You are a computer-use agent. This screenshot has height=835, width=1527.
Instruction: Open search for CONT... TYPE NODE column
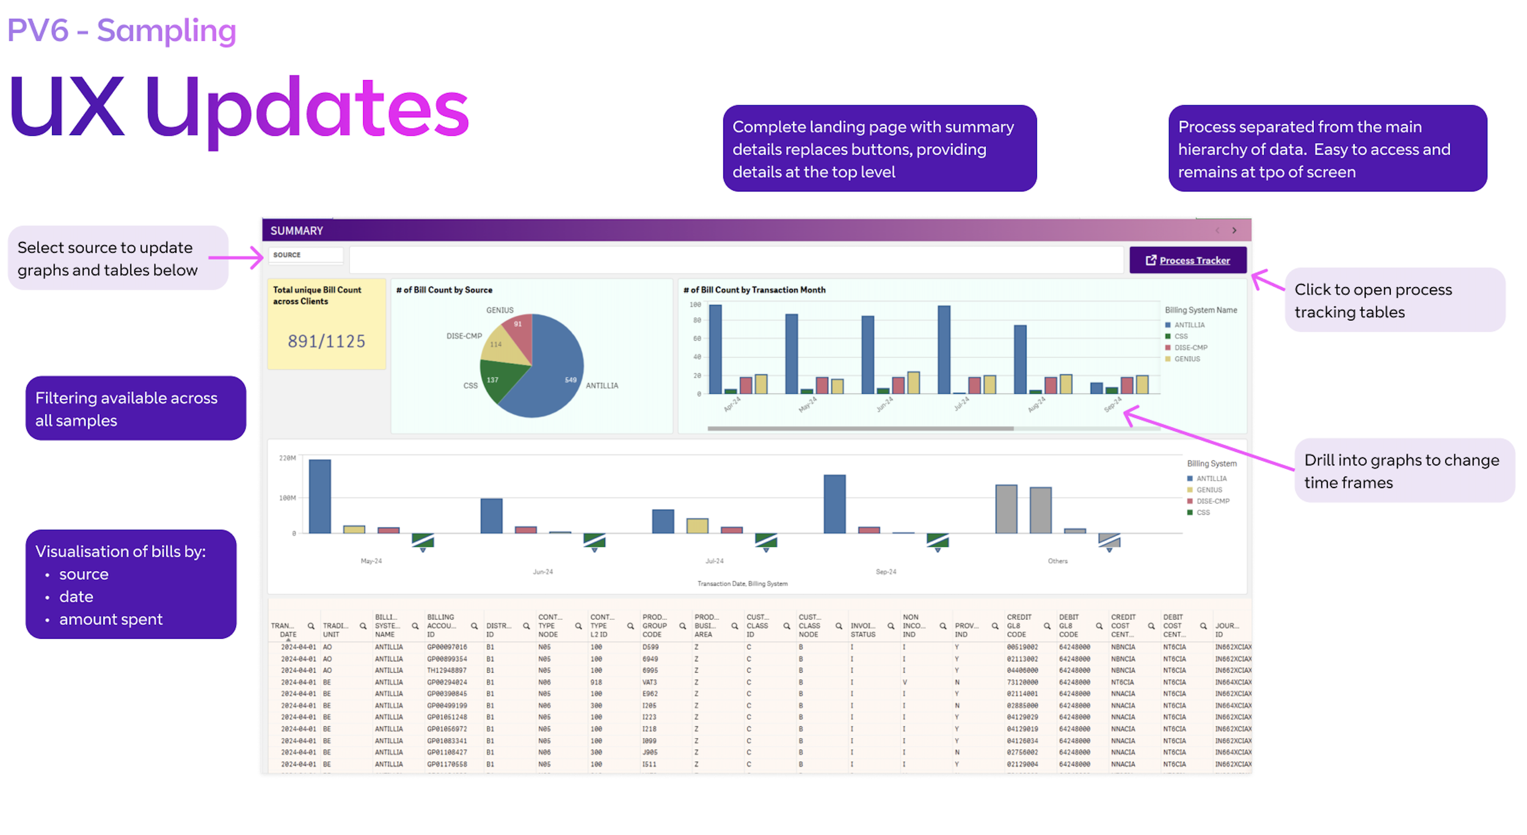coord(578,626)
